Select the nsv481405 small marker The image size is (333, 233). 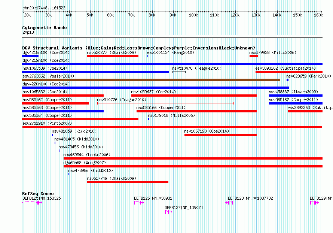coord(55,143)
